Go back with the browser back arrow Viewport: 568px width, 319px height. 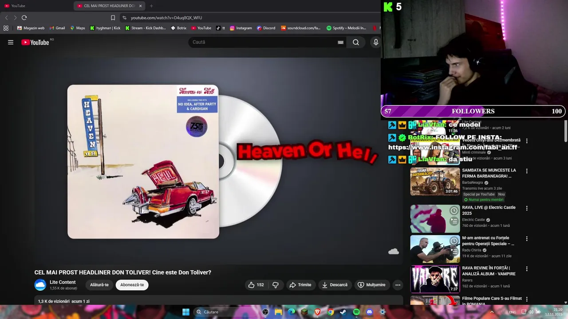[6, 18]
